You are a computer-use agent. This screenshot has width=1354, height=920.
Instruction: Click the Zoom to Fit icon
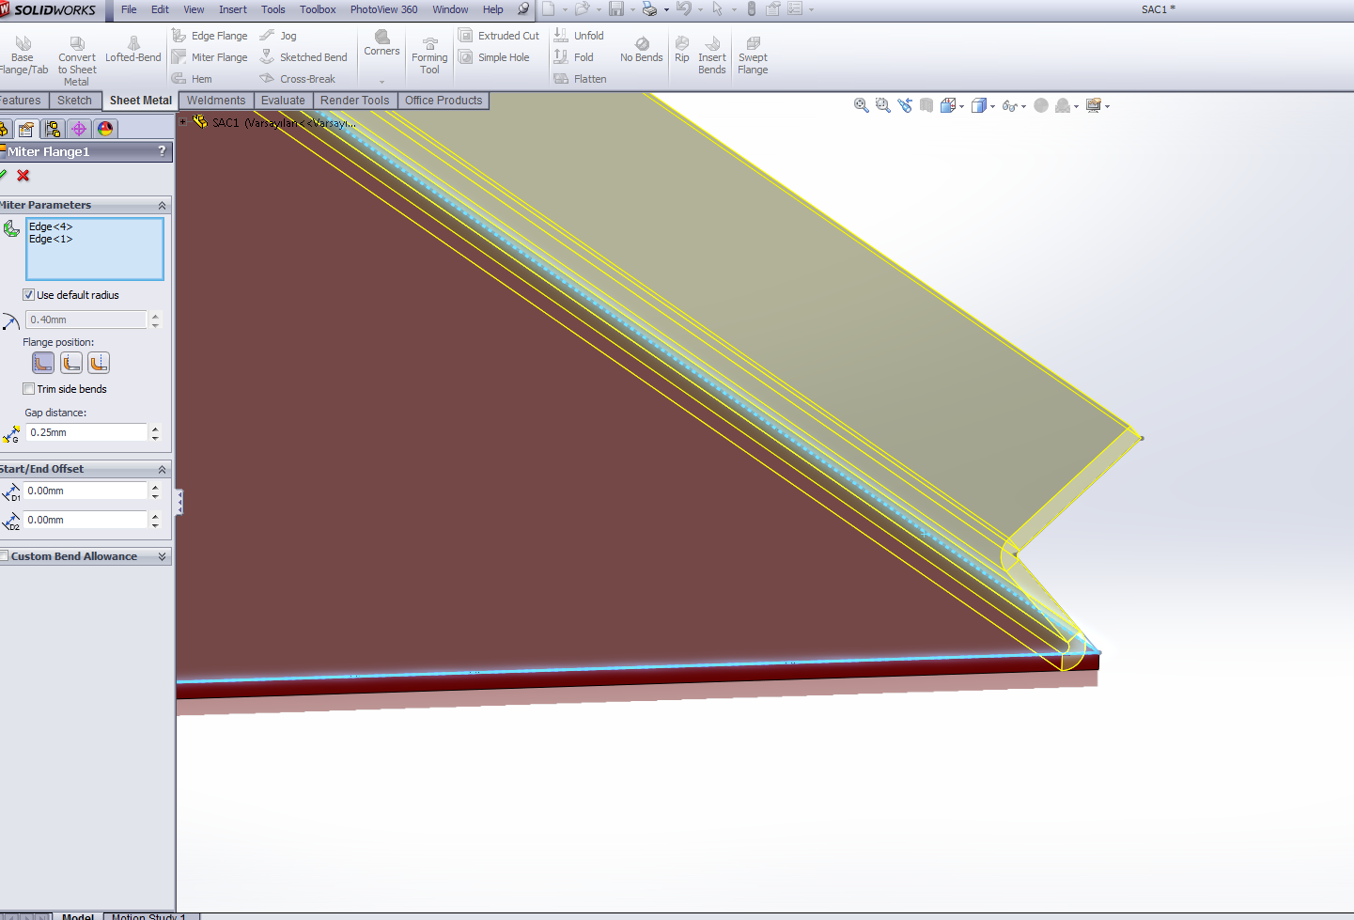click(x=861, y=105)
